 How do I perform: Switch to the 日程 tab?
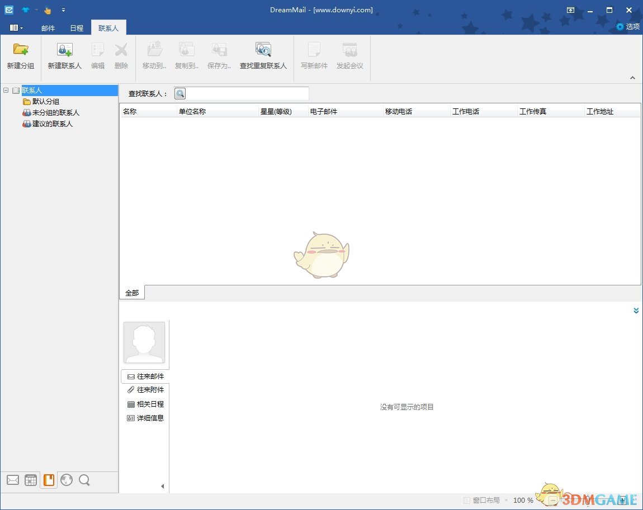(77, 28)
